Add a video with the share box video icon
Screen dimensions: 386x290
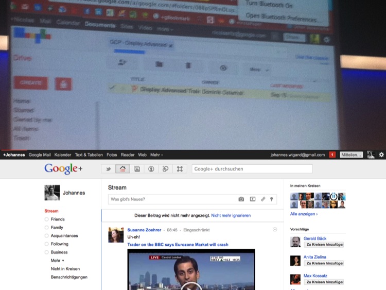pyautogui.click(x=253, y=199)
